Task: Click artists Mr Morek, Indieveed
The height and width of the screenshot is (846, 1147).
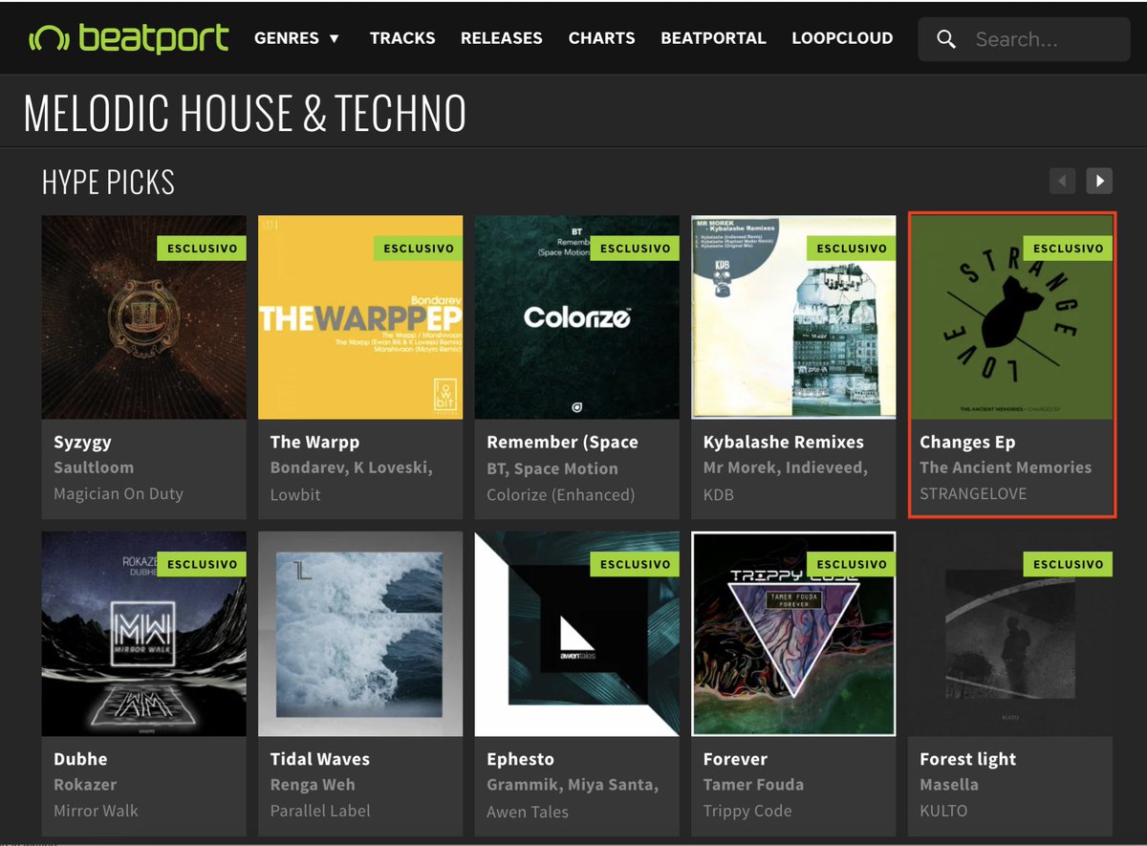Action: click(786, 467)
